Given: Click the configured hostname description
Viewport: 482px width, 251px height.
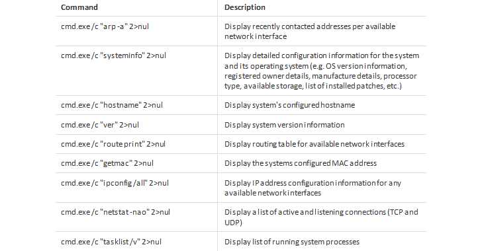Looking at the screenshot, I should pyautogui.click(x=289, y=105).
